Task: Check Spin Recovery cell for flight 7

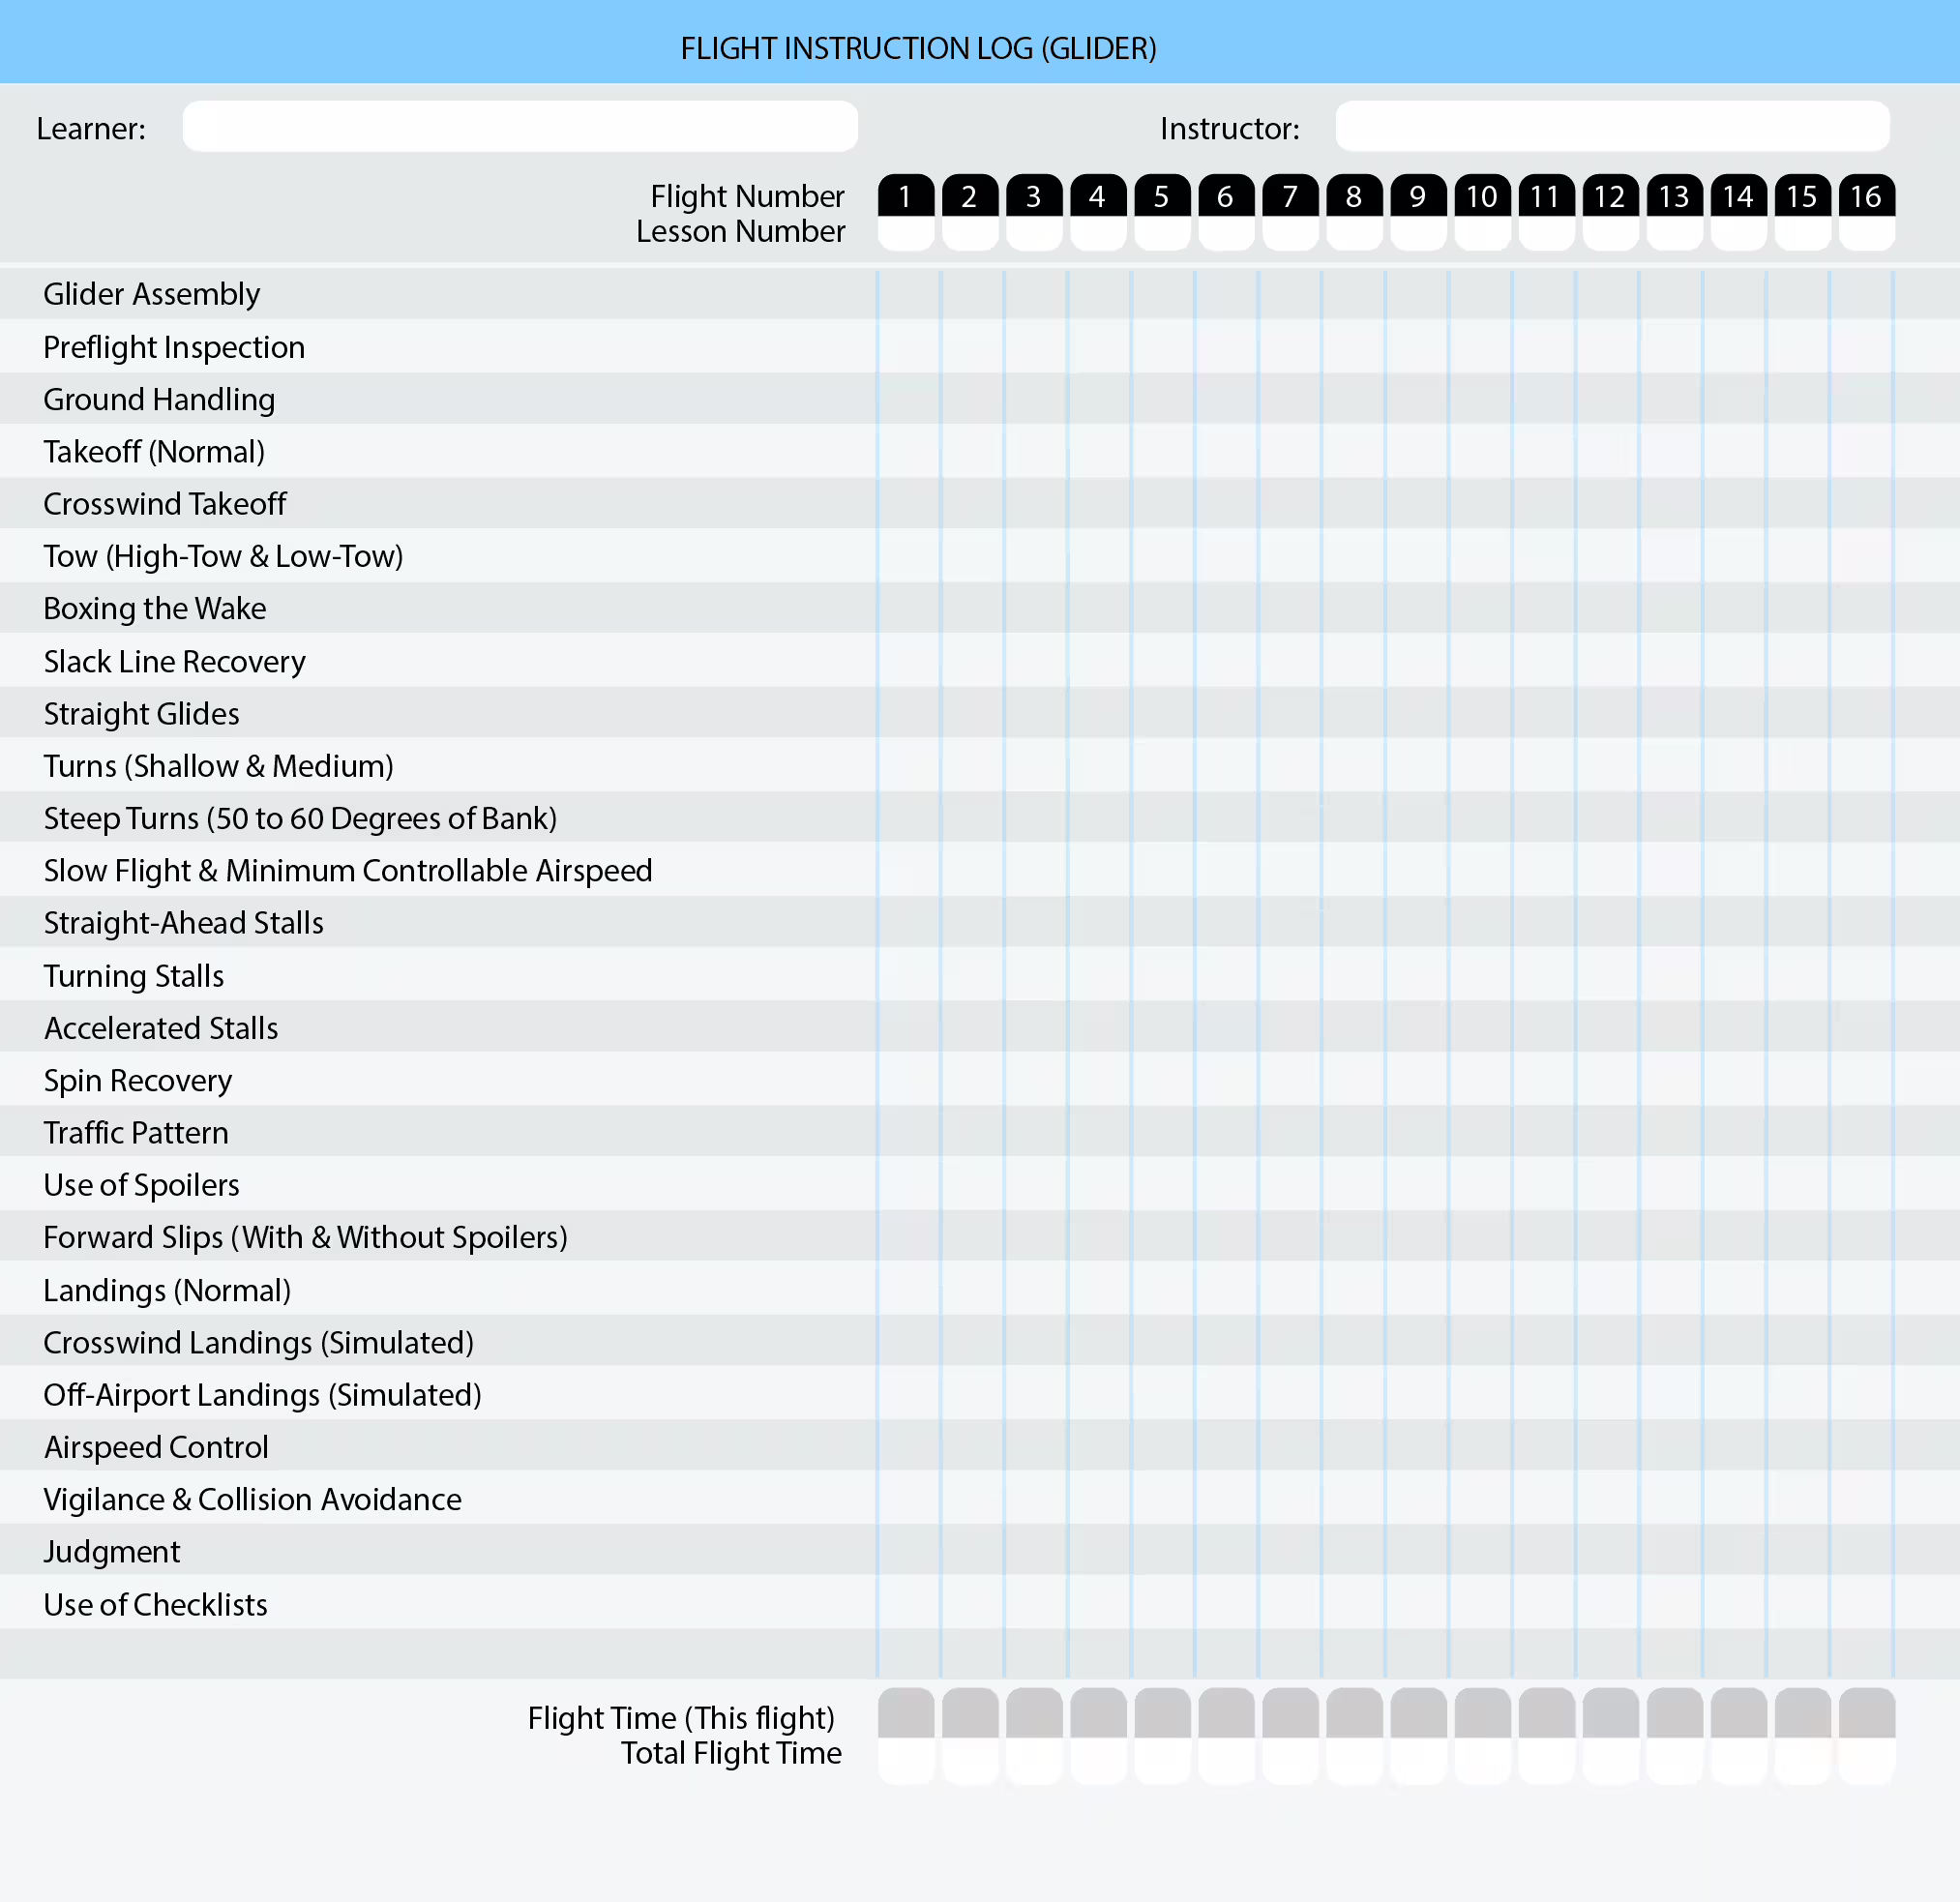Action: [1289, 1080]
